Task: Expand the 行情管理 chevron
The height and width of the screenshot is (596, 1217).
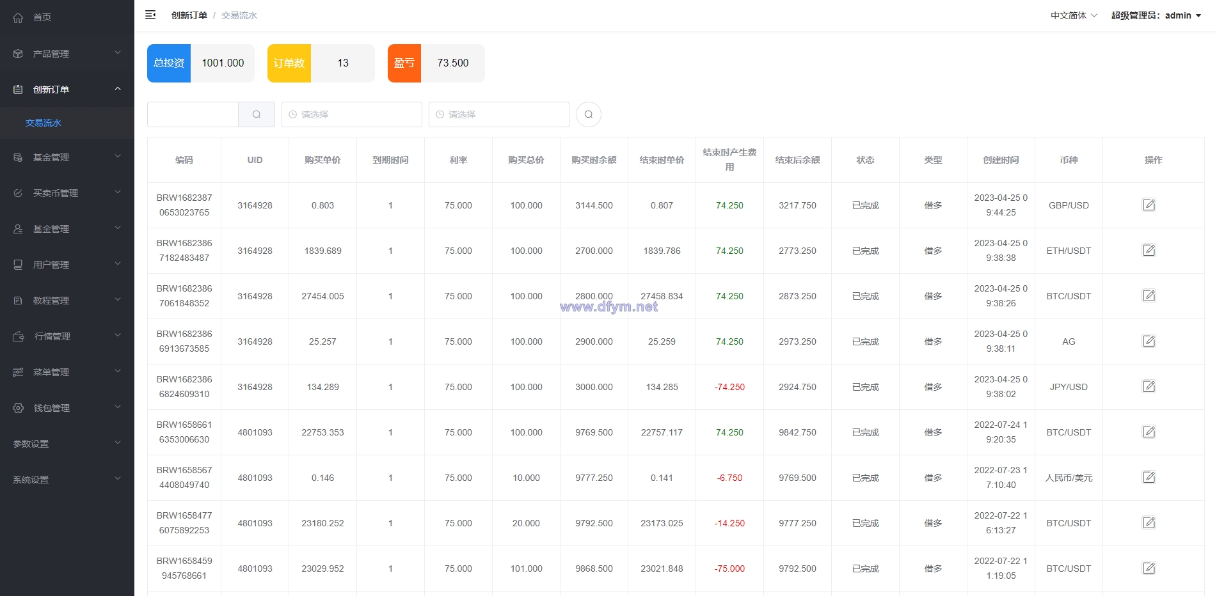Action: (x=118, y=336)
